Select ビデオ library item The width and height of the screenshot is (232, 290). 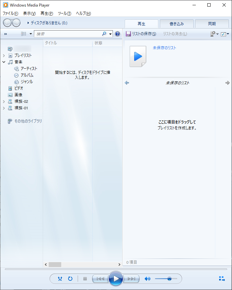coord(19,88)
